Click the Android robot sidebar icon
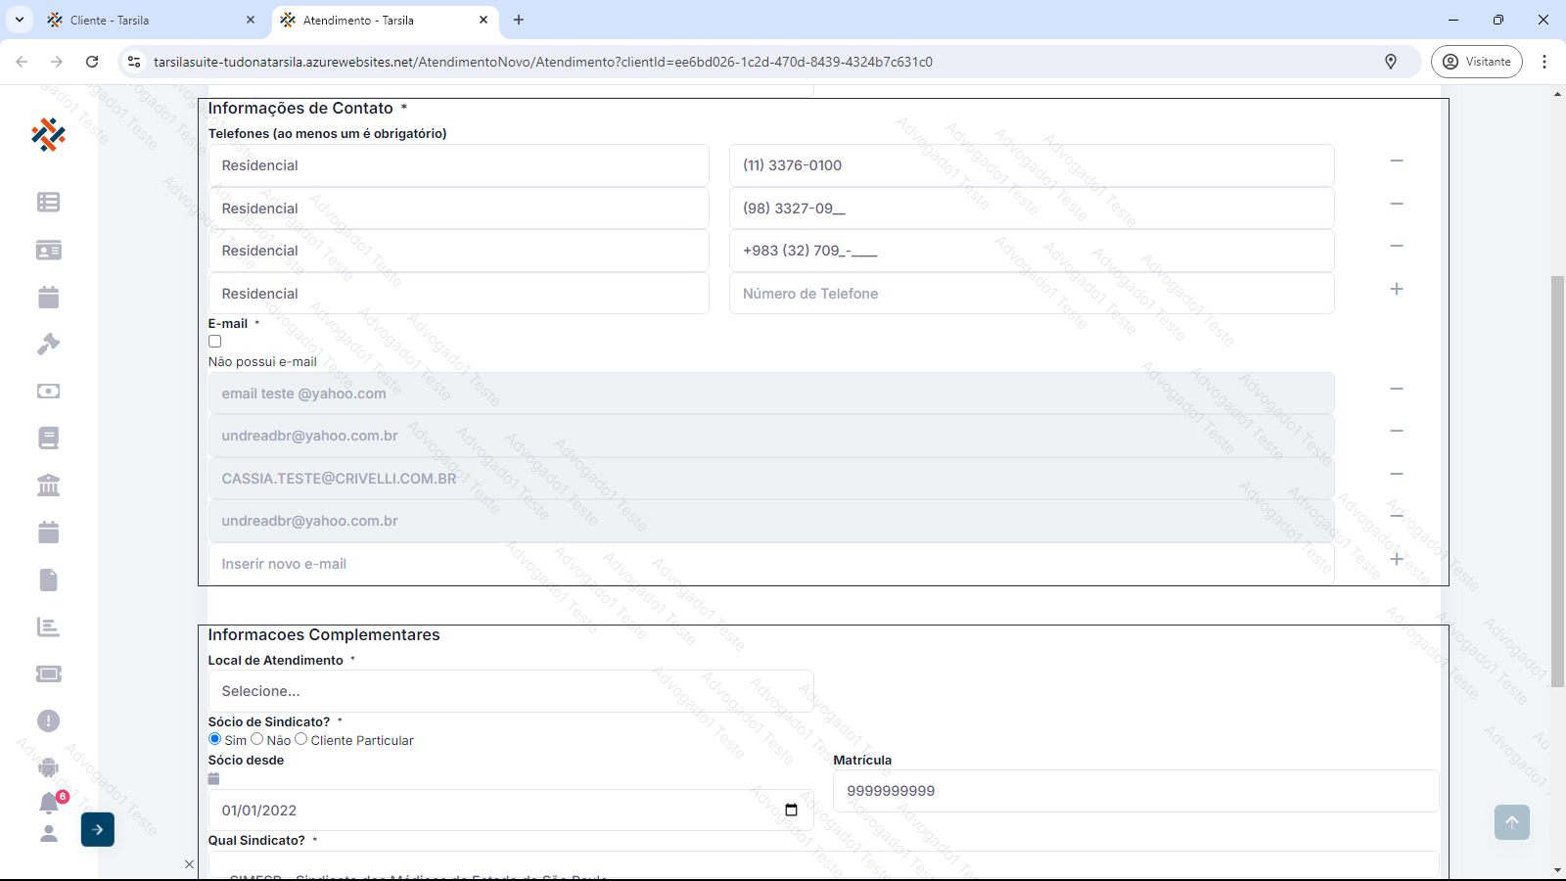 pyautogui.click(x=48, y=767)
